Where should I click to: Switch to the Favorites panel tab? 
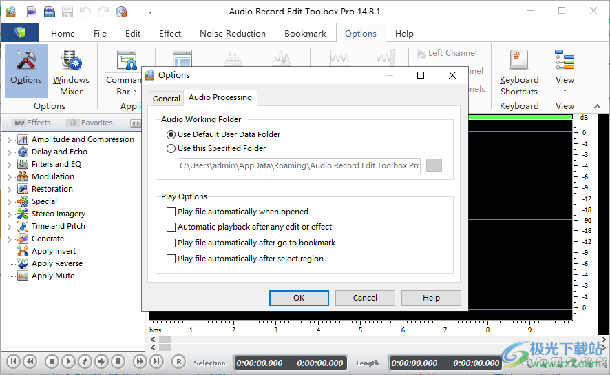pos(90,123)
